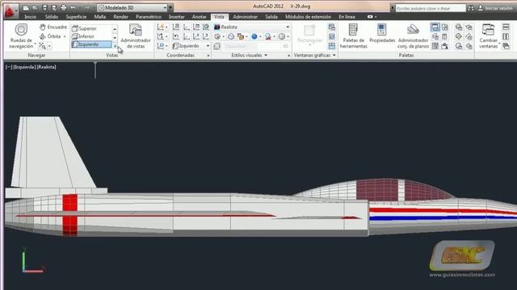Open Administrador conj. de planos
Viewport: 517px width, 290px height.
[413, 36]
